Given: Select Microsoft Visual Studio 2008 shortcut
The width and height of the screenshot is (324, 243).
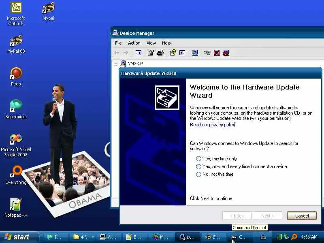Looking at the screenshot, I should (x=16, y=145).
